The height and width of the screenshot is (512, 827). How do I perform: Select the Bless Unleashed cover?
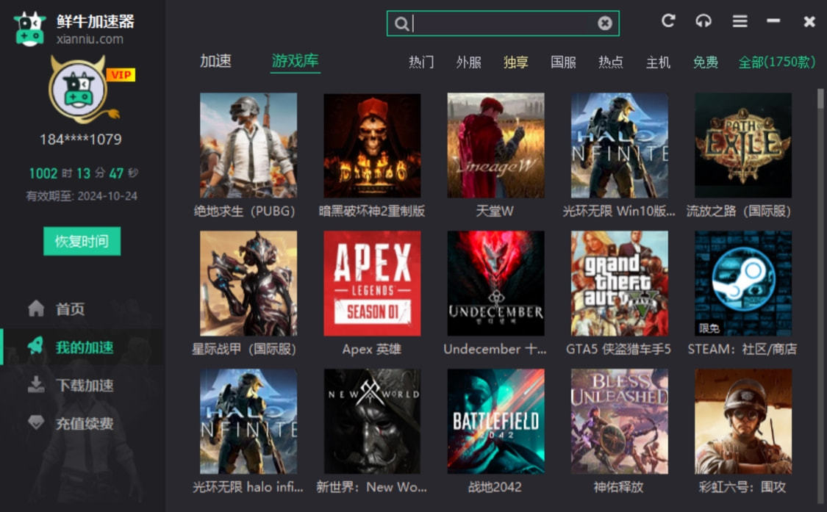pos(620,422)
